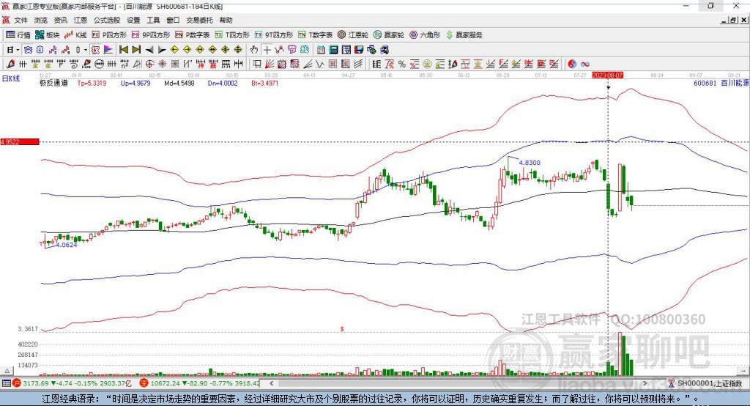
Task: Expand the candlestick style dropdown arrow
Action: [x=85, y=50]
